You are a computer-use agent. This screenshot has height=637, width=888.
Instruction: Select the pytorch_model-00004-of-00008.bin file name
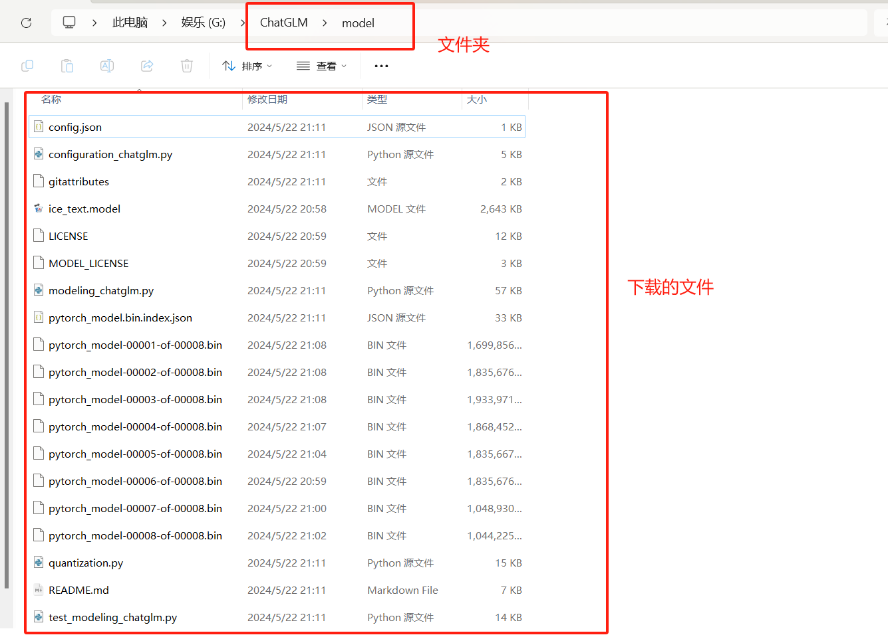tap(135, 426)
